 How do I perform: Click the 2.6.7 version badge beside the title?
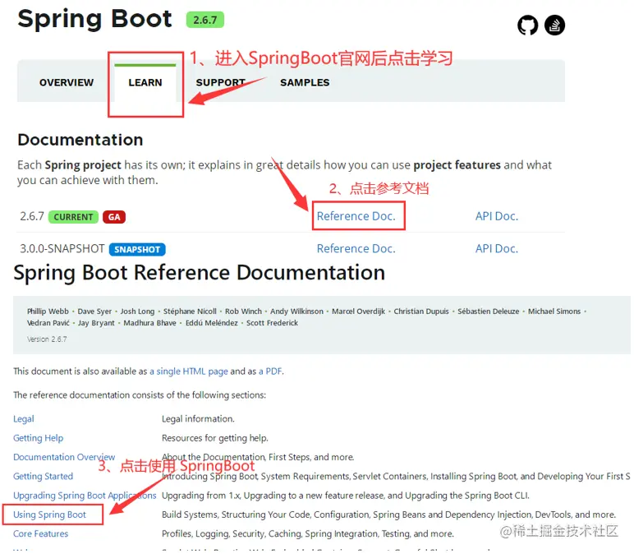tap(205, 20)
